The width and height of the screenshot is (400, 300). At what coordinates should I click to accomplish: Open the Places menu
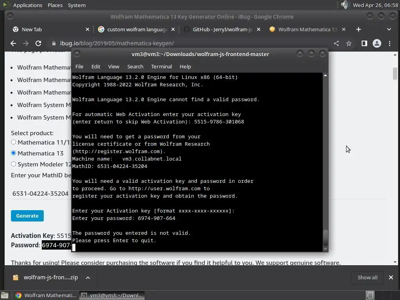[55, 5]
